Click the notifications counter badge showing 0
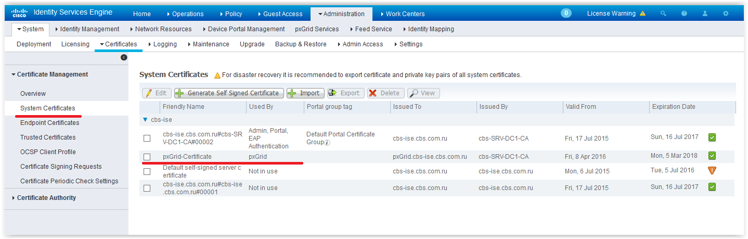The image size is (748, 239). click(566, 14)
